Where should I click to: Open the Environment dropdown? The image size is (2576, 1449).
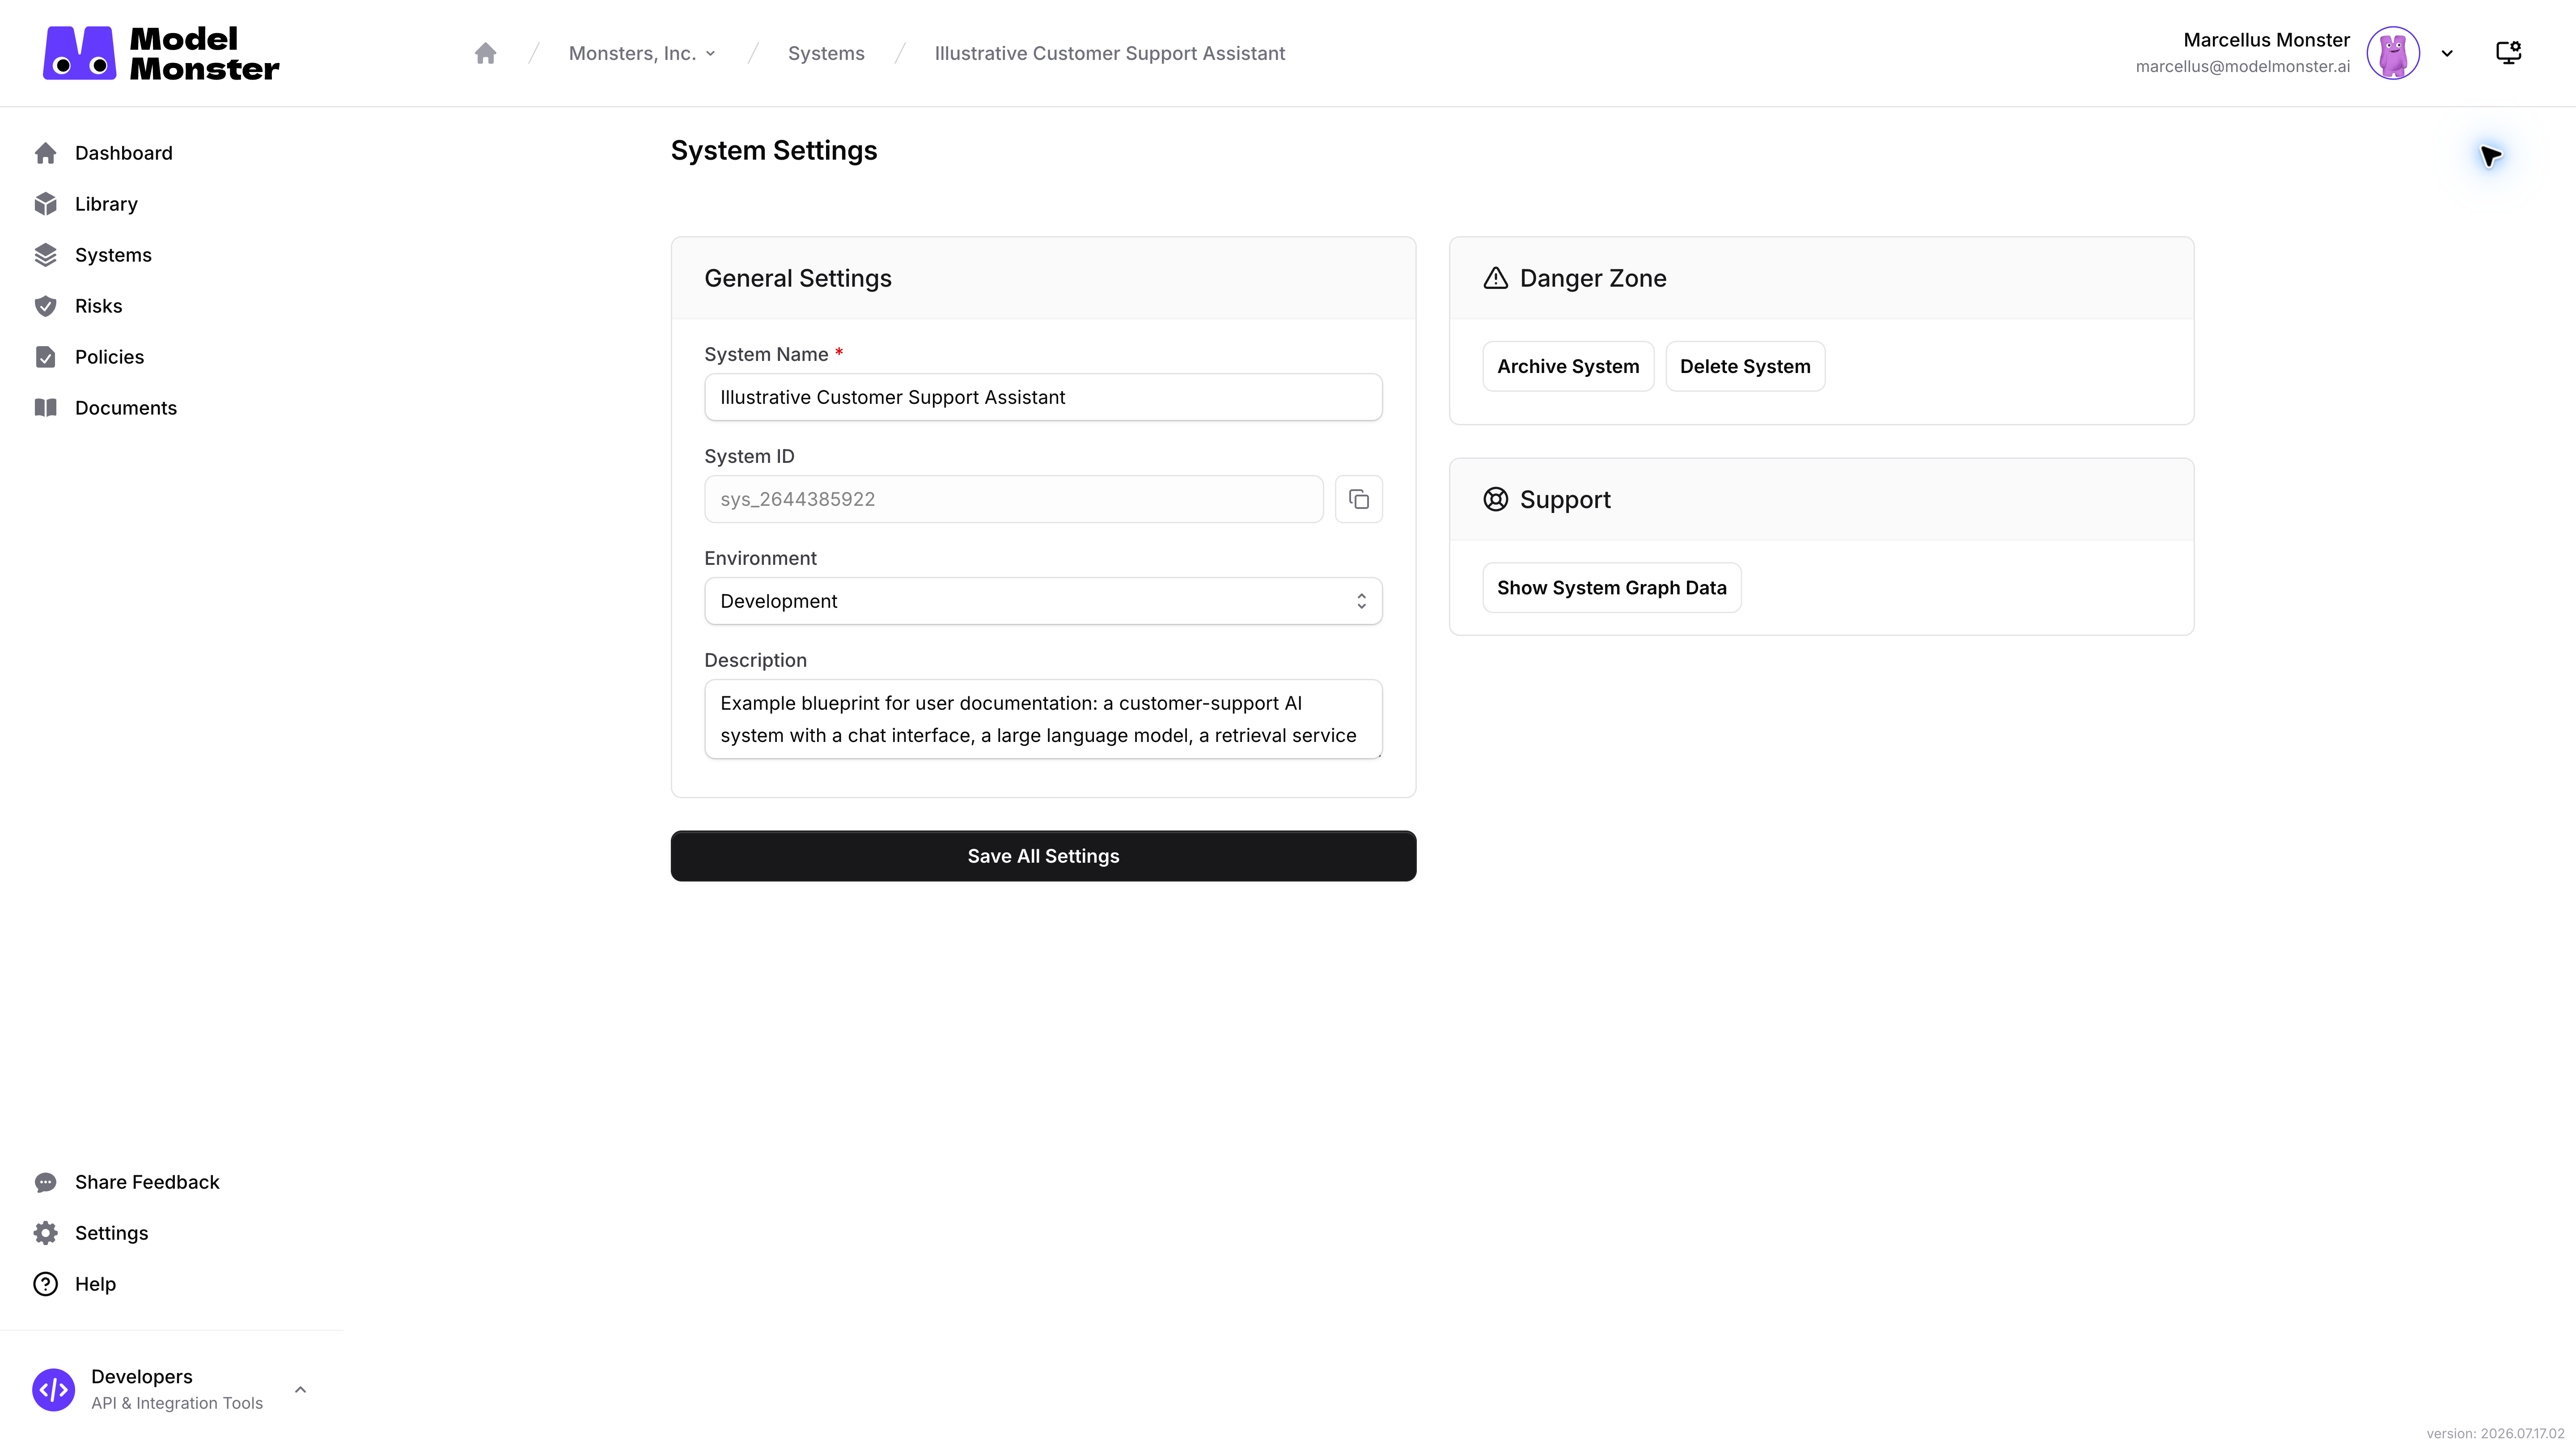coord(1043,601)
